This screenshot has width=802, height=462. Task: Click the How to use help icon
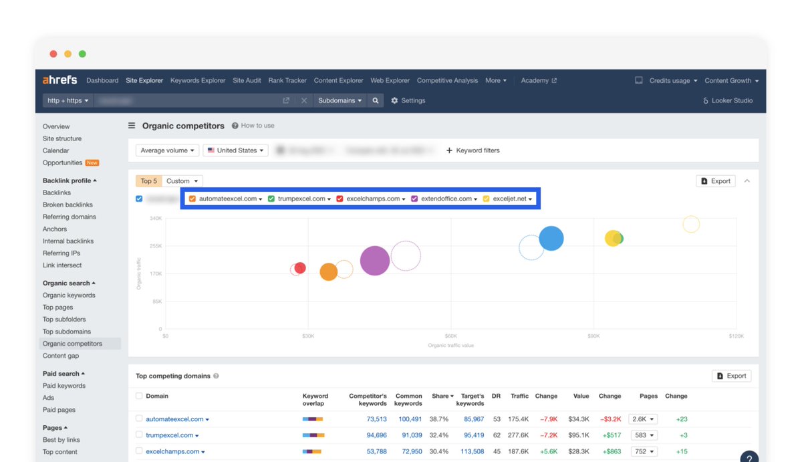coord(235,126)
